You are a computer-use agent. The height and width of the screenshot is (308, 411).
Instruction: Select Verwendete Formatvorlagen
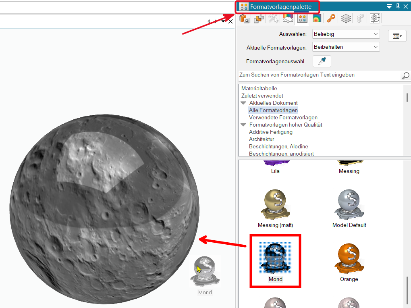tap(283, 118)
